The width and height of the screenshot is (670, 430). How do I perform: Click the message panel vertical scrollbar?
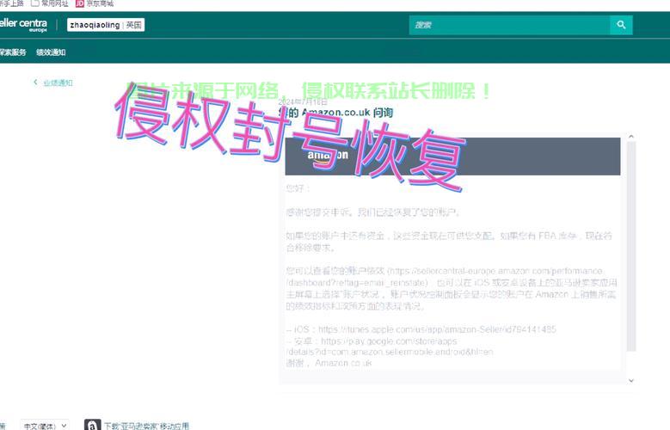[x=631, y=247]
